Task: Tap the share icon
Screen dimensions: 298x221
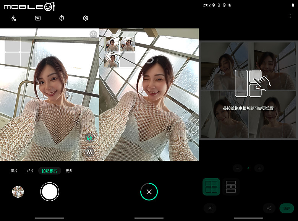Action: (x=269, y=208)
